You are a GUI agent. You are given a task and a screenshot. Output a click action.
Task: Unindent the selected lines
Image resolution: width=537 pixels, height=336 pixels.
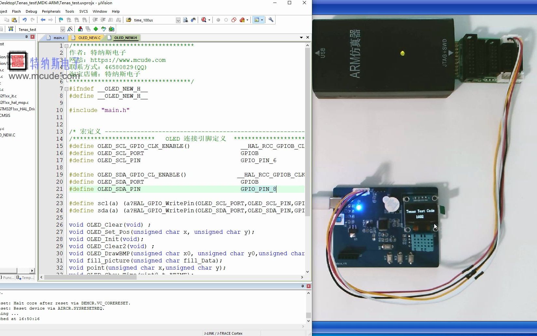(103, 20)
